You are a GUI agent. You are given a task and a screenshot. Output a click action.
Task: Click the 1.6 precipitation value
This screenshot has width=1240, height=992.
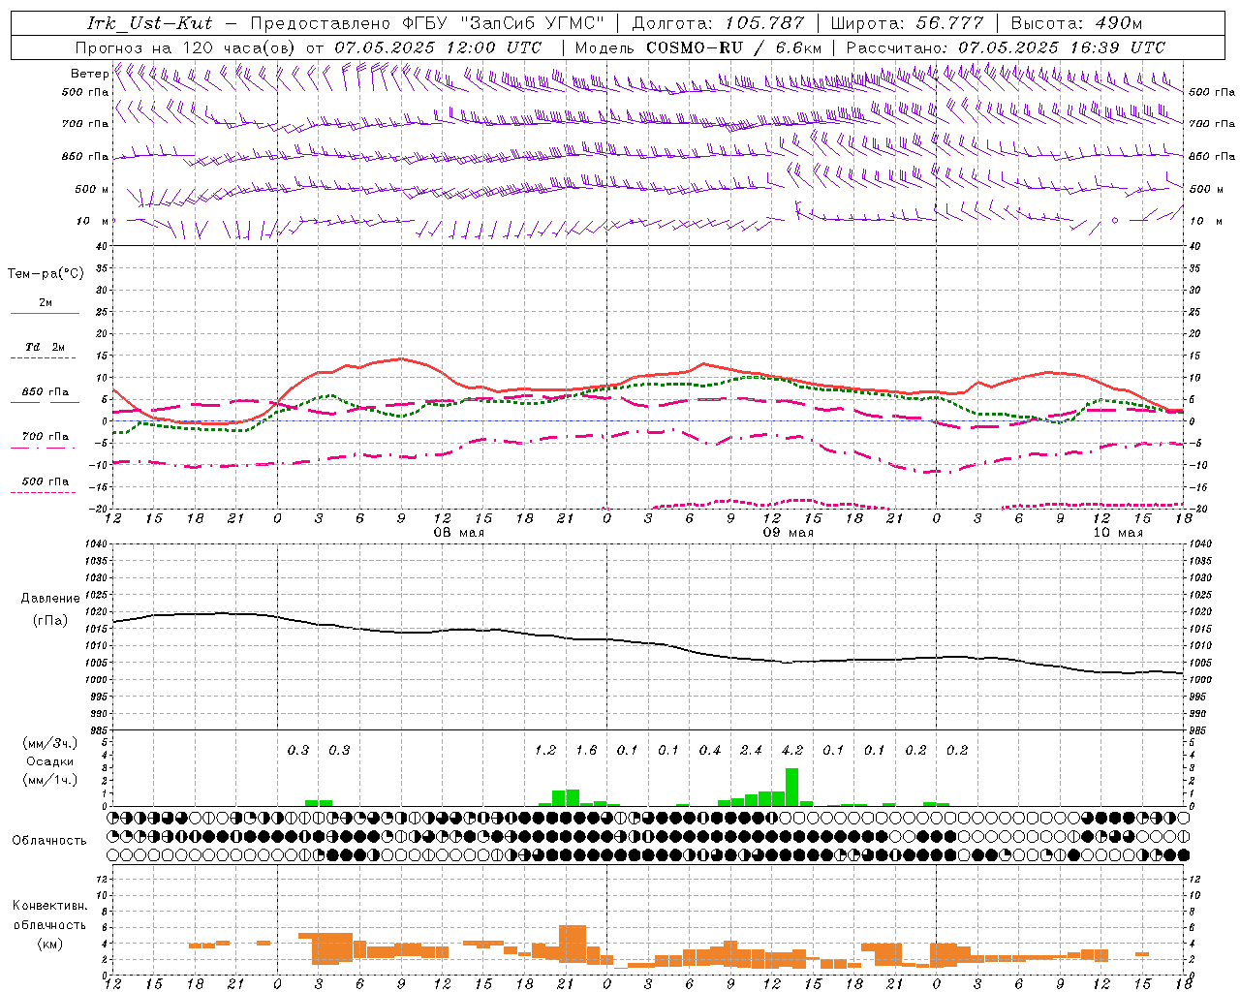coord(586,751)
